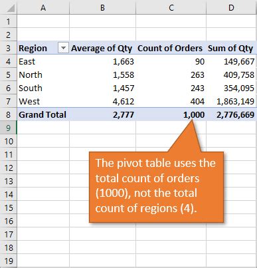The image size is (257, 268).
Task: Select row 7 header
Action: (x=9, y=101)
